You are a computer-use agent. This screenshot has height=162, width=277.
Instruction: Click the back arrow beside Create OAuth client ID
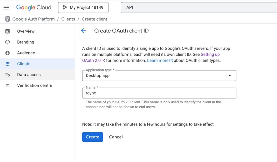coord(83,31)
